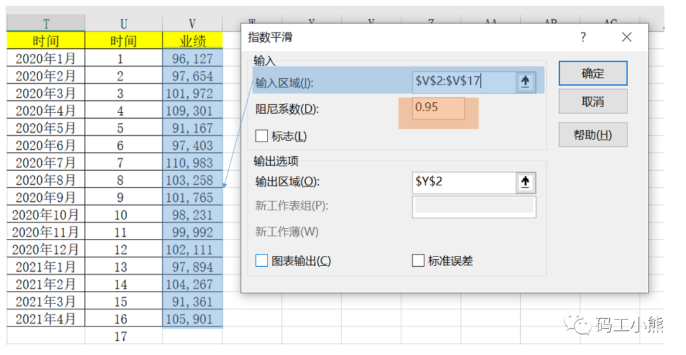Select cell 2020年9月
686x355 pixels.
pos(46,197)
